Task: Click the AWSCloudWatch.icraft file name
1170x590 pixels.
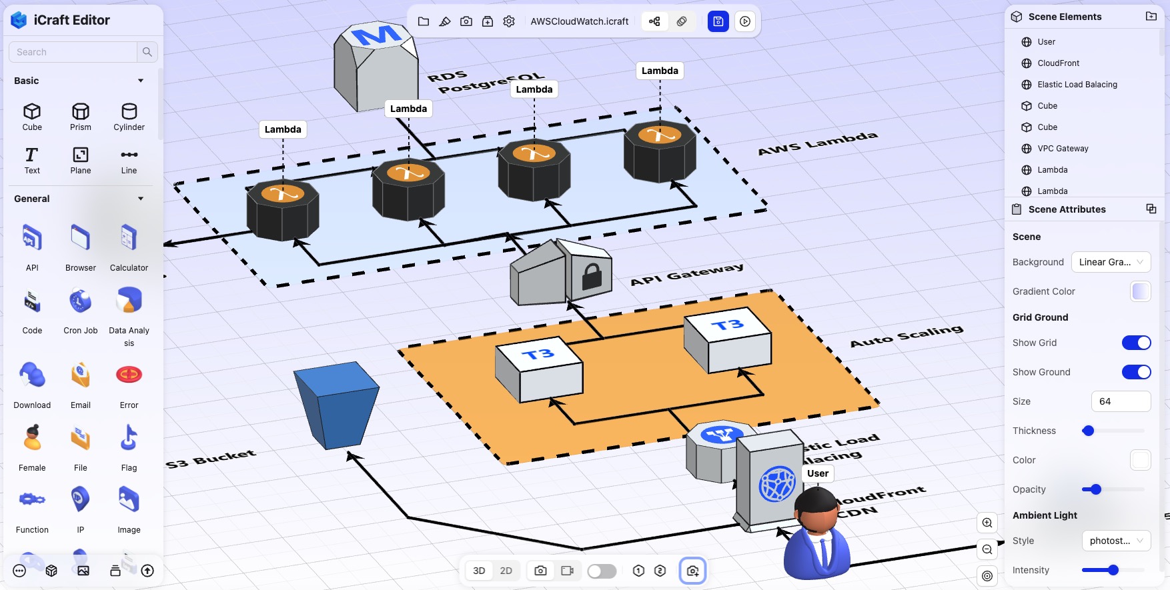Action: point(580,21)
